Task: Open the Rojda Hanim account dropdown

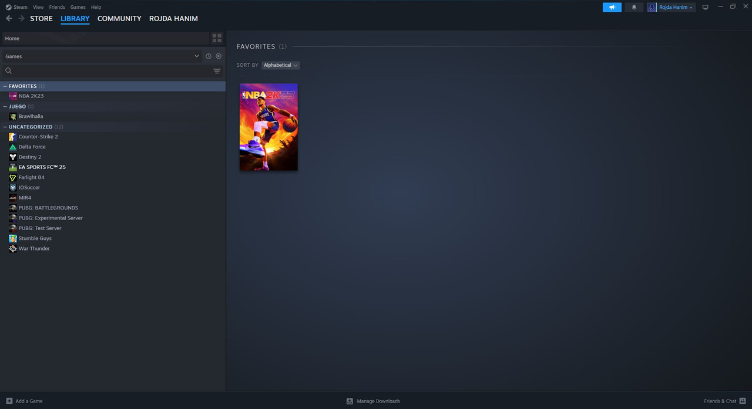Action: [x=676, y=7]
